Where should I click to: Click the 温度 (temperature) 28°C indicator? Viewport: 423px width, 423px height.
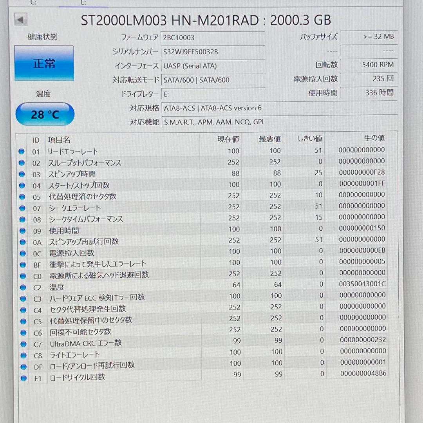coord(45,113)
